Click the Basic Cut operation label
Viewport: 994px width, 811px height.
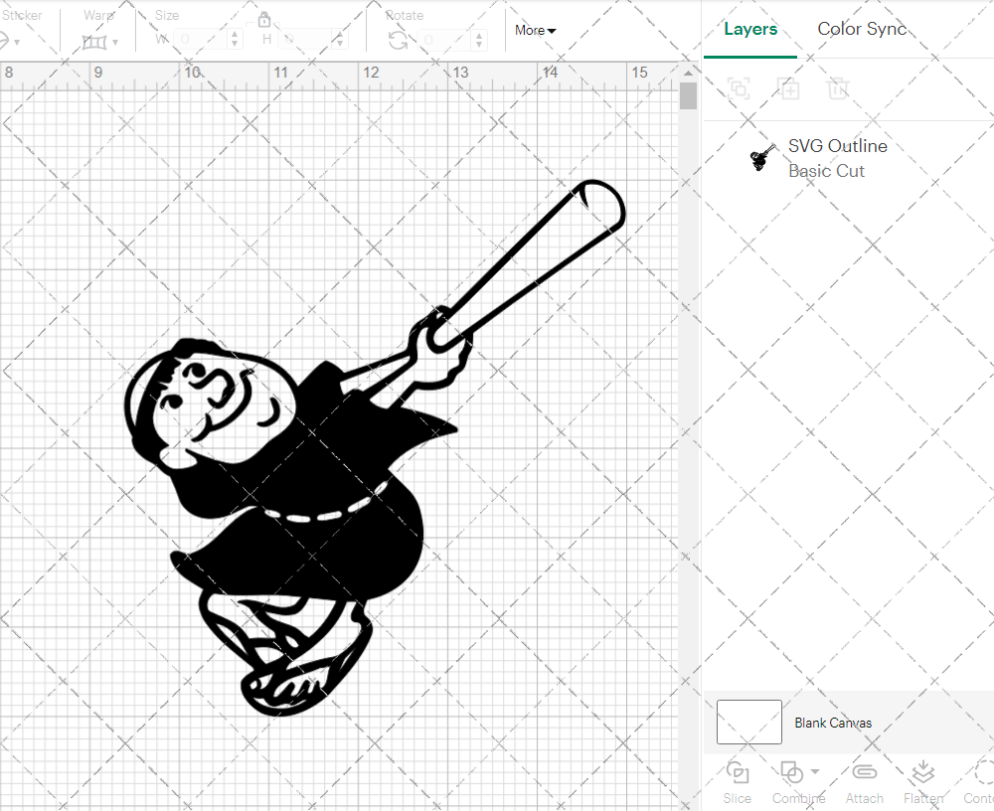pyautogui.click(x=826, y=171)
